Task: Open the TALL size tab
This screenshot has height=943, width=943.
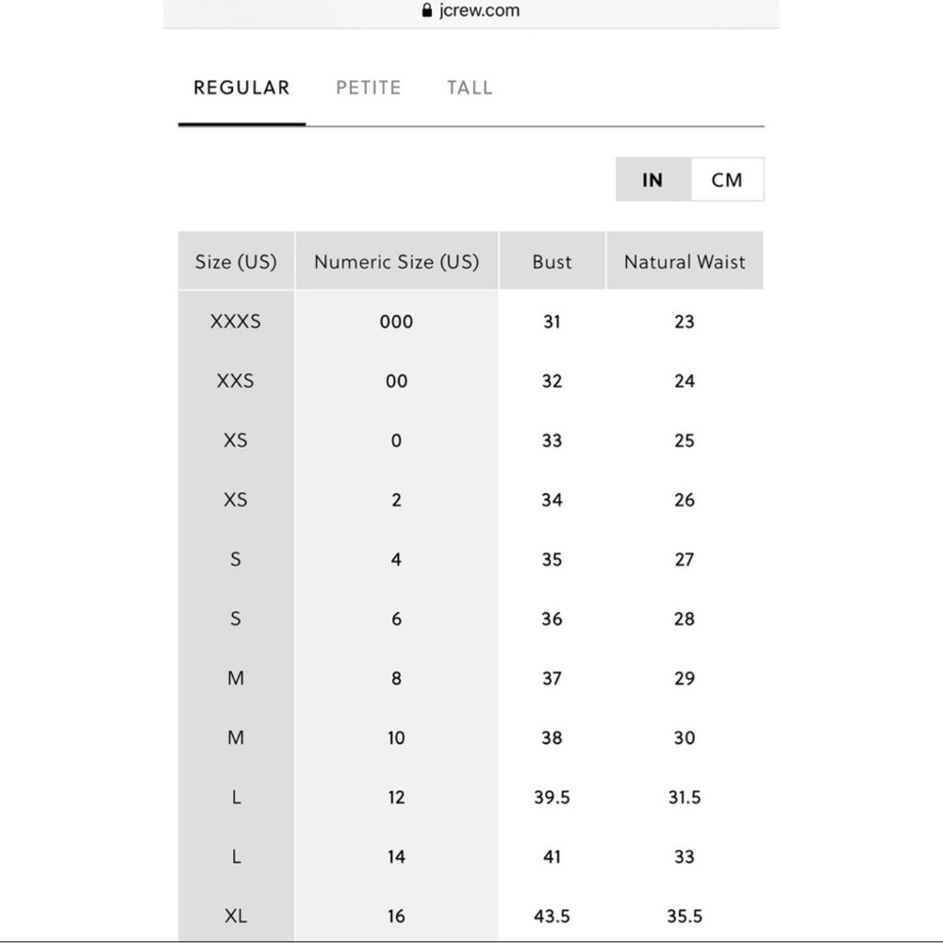Action: 470,88
